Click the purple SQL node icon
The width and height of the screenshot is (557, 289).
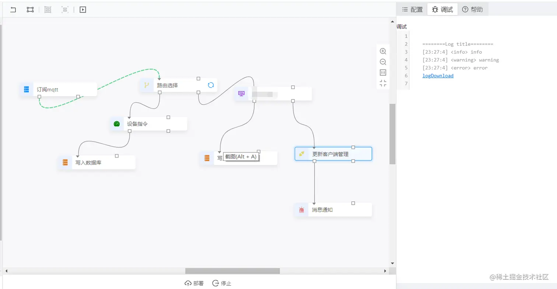[241, 94]
